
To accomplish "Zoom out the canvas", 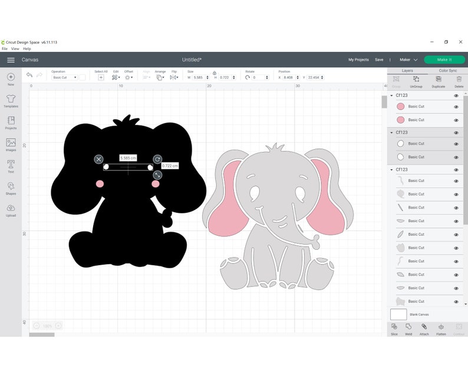I will (37, 326).
